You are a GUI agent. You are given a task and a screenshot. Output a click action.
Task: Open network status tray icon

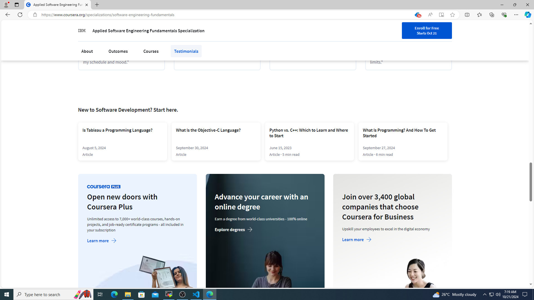pyautogui.click(x=491, y=294)
